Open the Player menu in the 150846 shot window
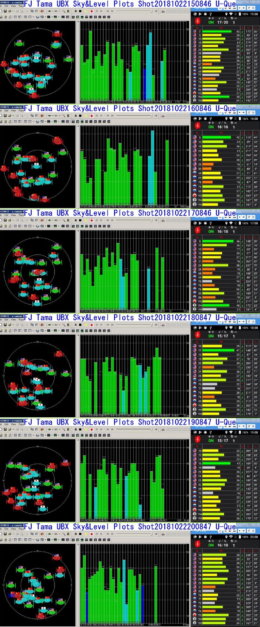The image size is (260, 627). 21,6
